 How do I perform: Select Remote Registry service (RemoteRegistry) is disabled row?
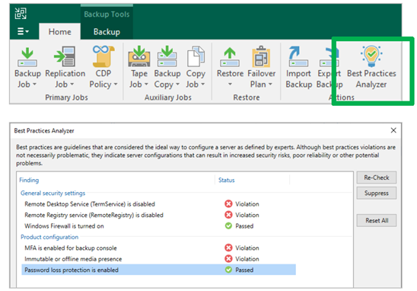tap(158, 215)
